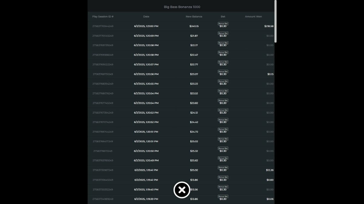The width and height of the screenshot is (364, 204).
Task: Click the $218.58 amount won value
Action: click(269, 26)
